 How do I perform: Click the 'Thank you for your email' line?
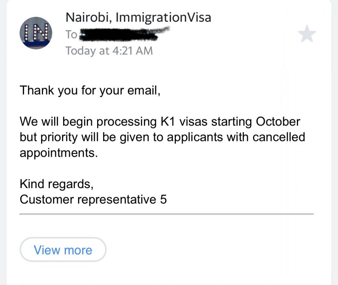(90, 90)
